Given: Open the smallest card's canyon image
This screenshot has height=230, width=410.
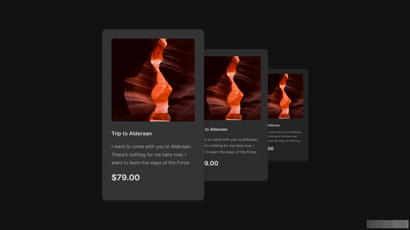Looking at the screenshot, I should click(x=286, y=96).
